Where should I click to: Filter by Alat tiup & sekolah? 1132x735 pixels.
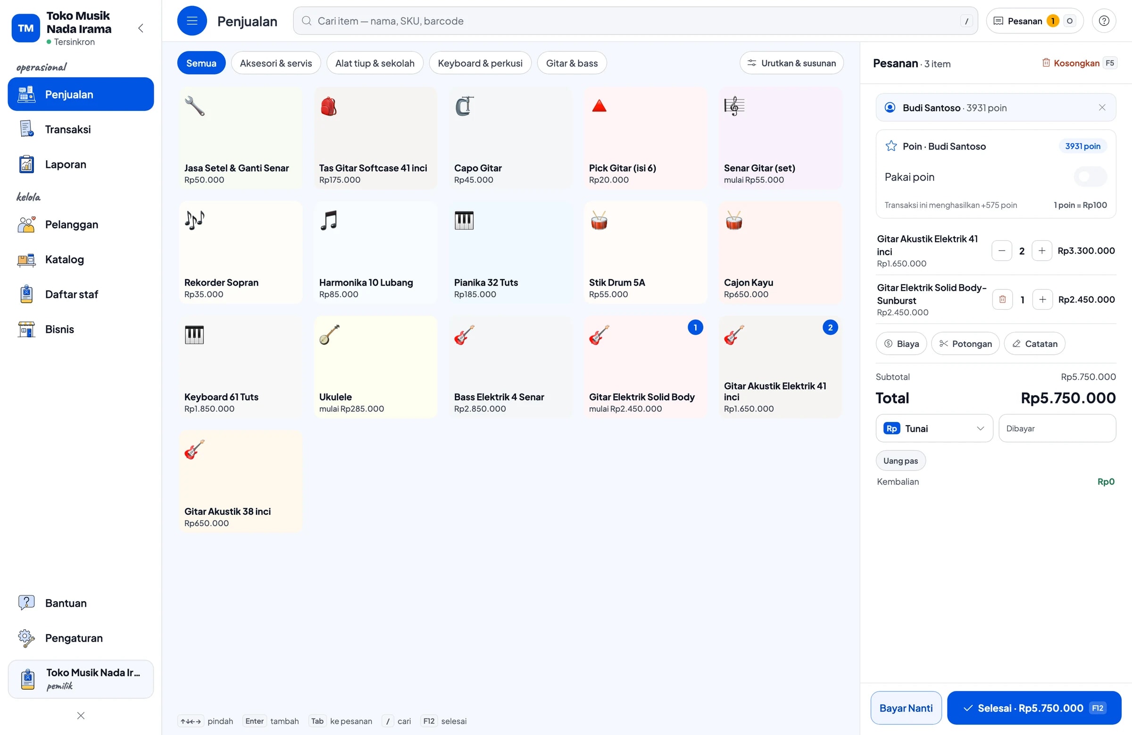[375, 63]
